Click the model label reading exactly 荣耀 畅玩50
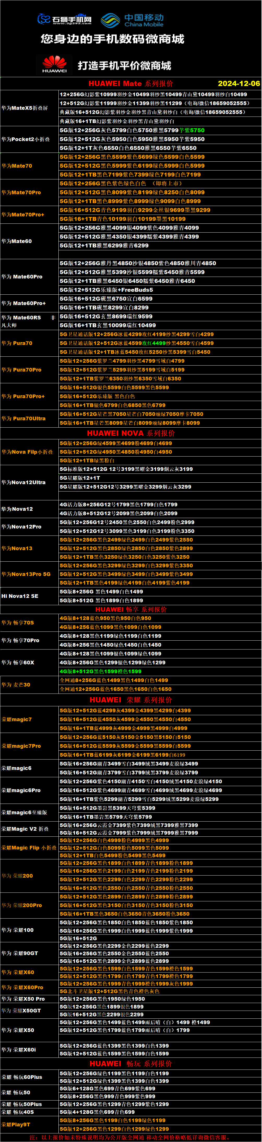The image size is (262, 1142). coord(16,1093)
